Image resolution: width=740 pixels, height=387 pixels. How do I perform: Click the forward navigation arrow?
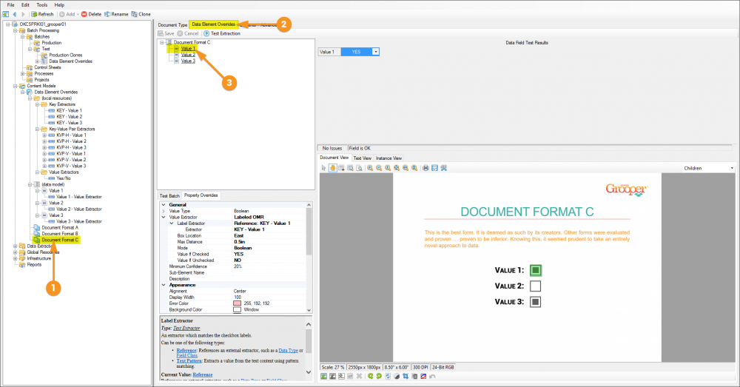[23, 14]
